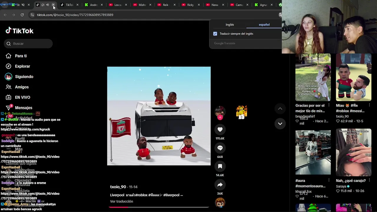Share video with the arrow icon
The image size is (377, 212).
[x=220, y=185]
